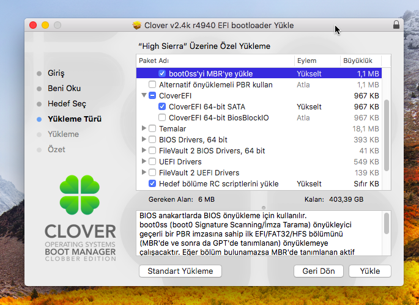Check the BIOS Drivers, 64 bit box
Viewport: 419px width, 305px height.
pyautogui.click(x=152, y=139)
